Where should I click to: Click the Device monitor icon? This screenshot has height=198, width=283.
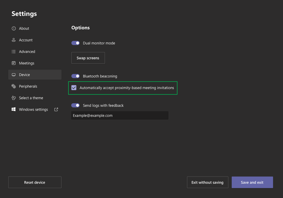point(14,75)
